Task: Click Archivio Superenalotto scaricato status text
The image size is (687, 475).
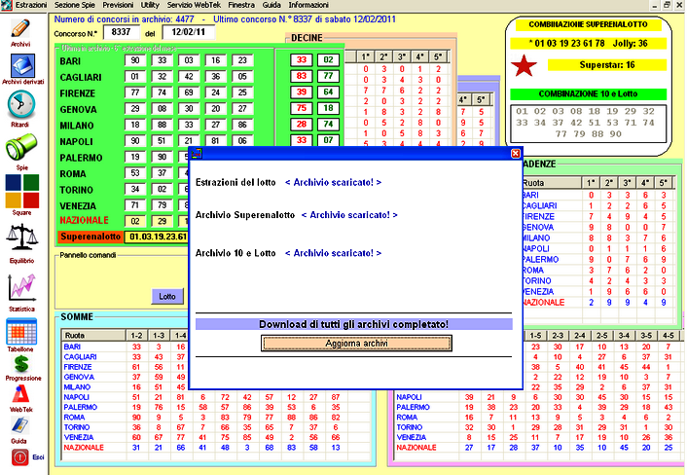Action: (349, 215)
